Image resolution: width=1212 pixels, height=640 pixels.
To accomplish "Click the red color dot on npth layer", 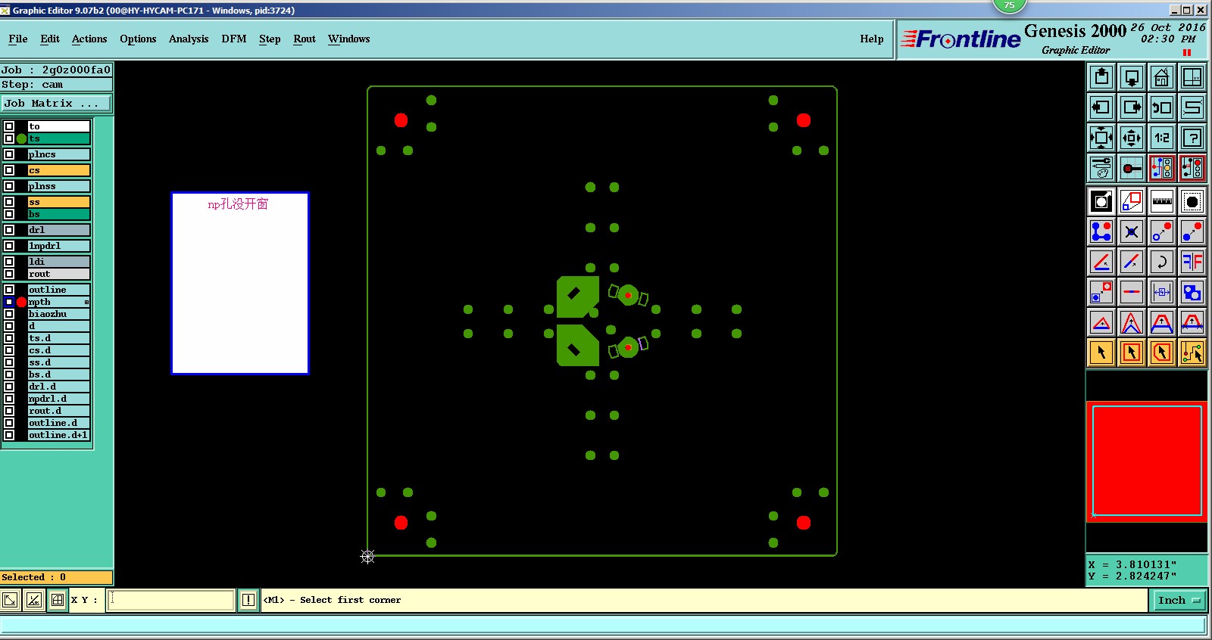I will (x=21, y=302).
